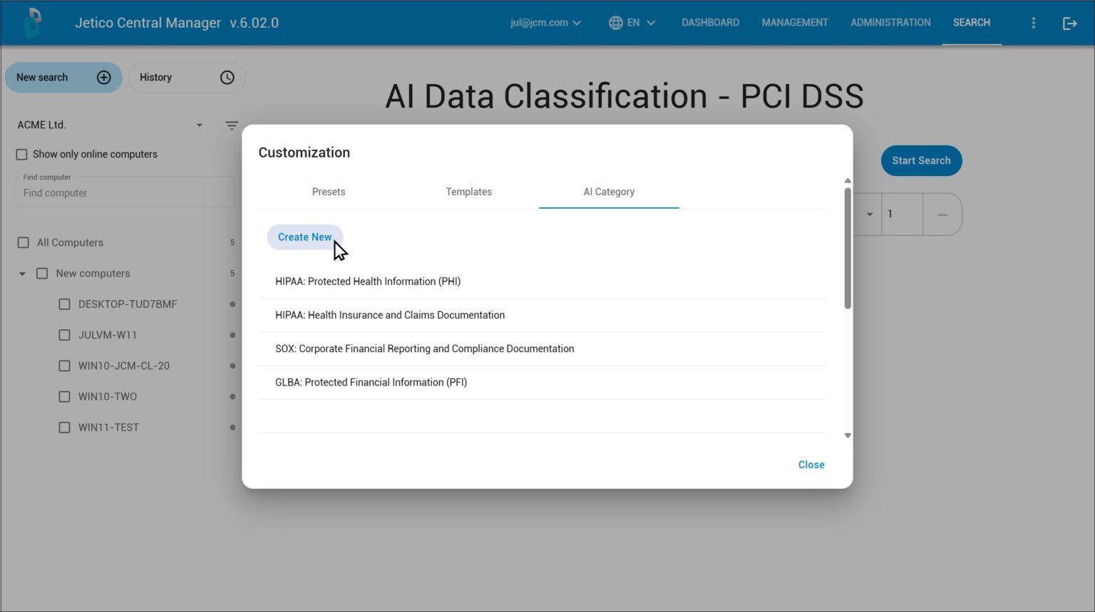Open the computer list filter icon
The height and width of the screenshot is (612, 1095).
click(x=232, y=125)
